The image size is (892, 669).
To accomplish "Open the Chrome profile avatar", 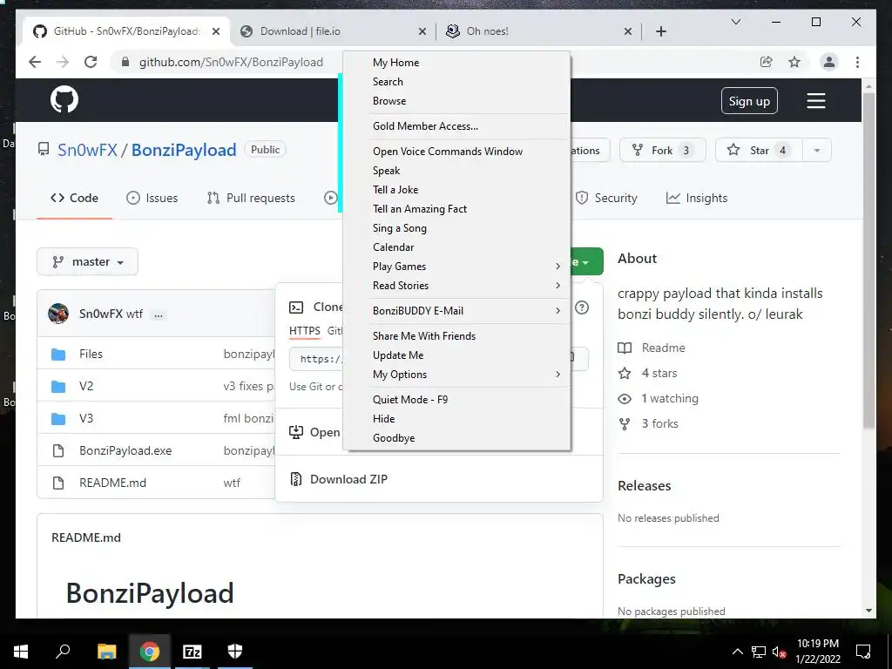I will tap(829, 62).
